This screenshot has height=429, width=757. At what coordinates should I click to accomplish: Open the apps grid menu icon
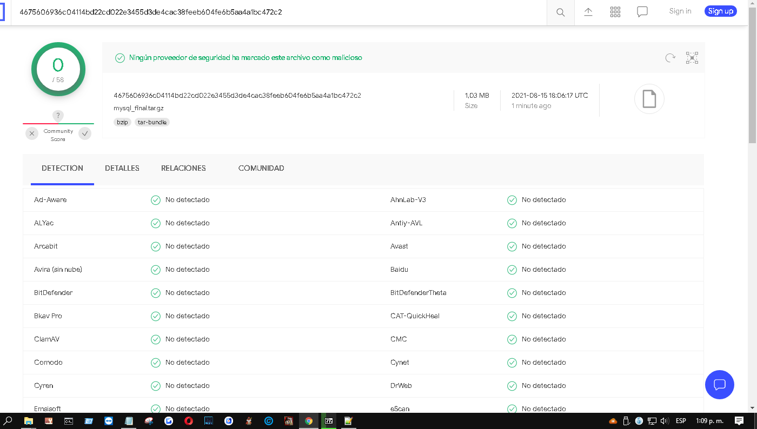pos(615,12)
